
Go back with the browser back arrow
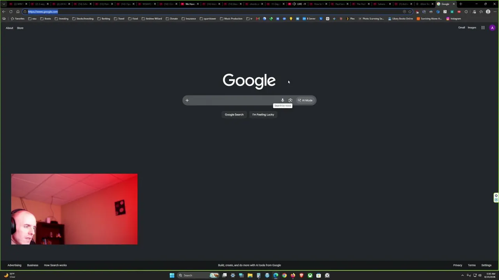4,12
